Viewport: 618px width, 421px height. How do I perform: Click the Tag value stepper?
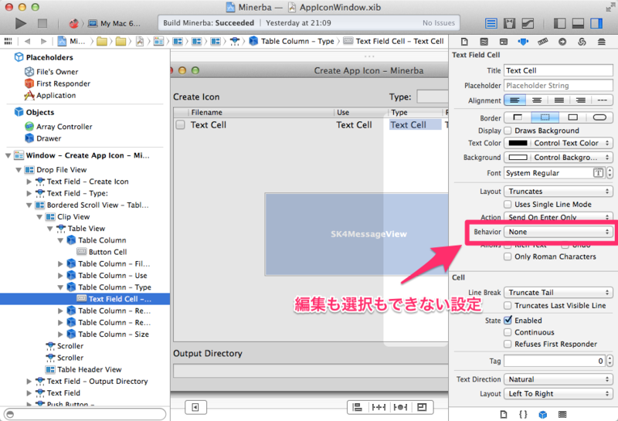610,361
